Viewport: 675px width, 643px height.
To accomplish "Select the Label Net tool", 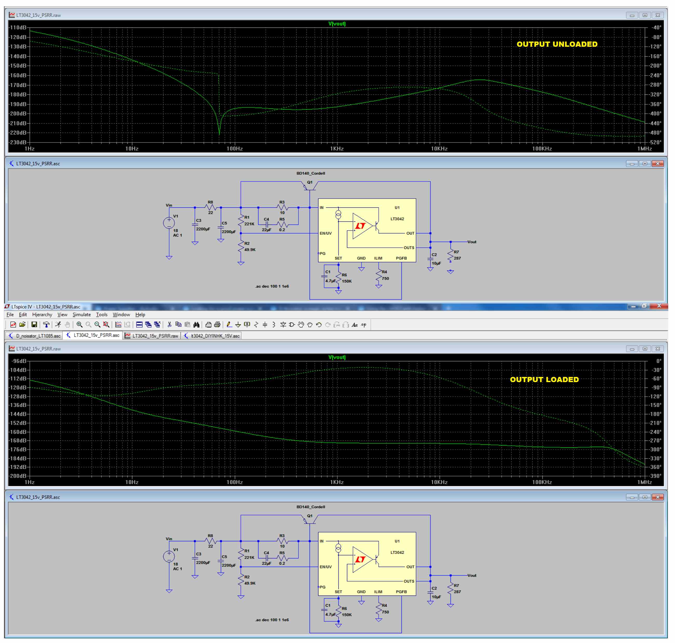I will 247,324.
